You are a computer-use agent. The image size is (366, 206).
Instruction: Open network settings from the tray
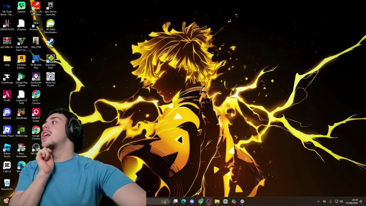[x=337, y=201]
